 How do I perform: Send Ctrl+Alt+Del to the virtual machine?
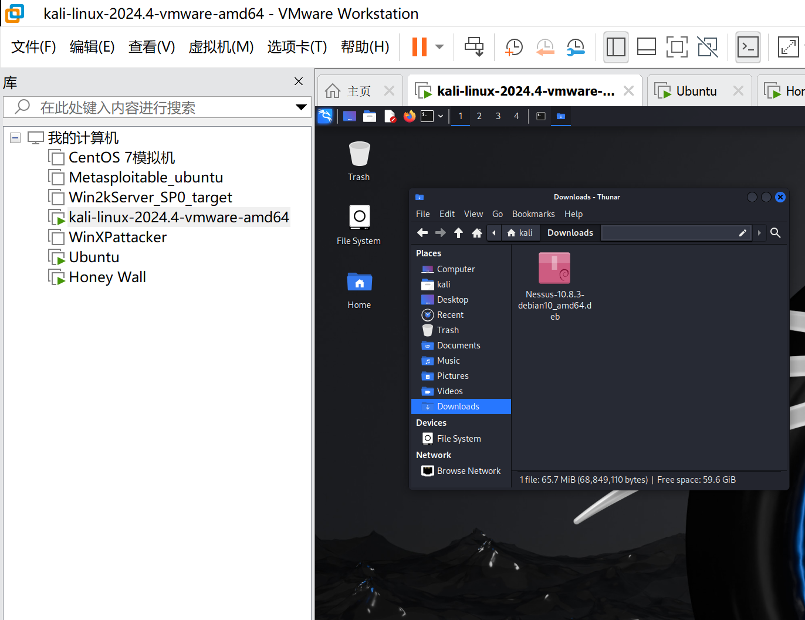[474, 47]
